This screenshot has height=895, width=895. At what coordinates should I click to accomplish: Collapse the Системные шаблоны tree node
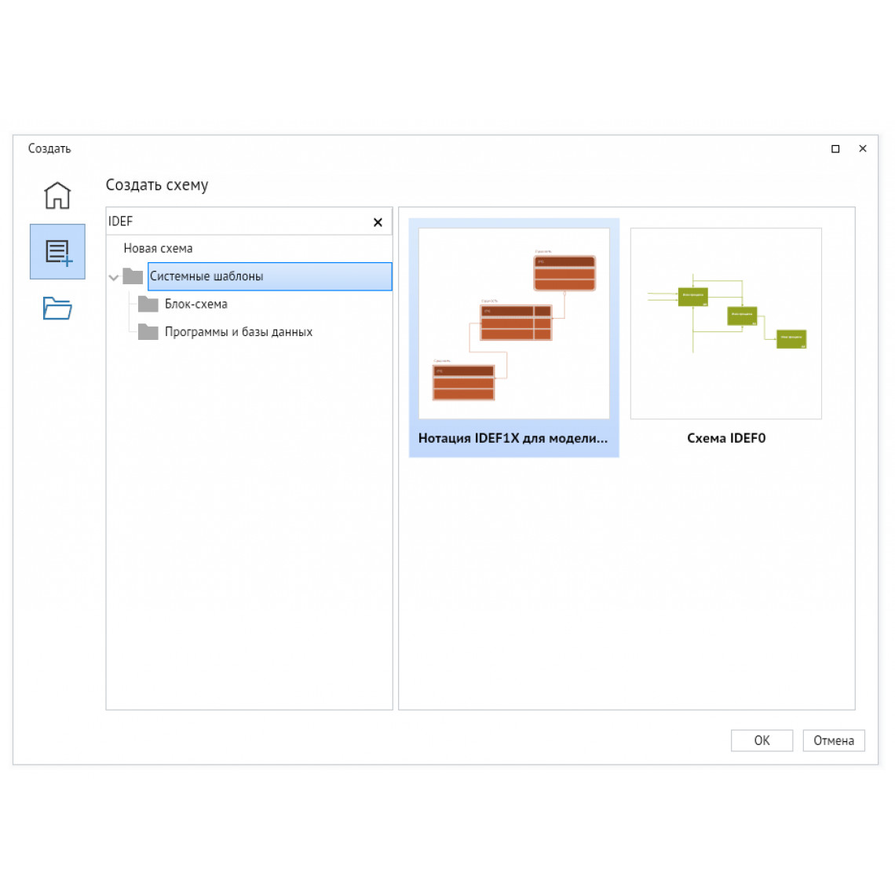point(114,277)
